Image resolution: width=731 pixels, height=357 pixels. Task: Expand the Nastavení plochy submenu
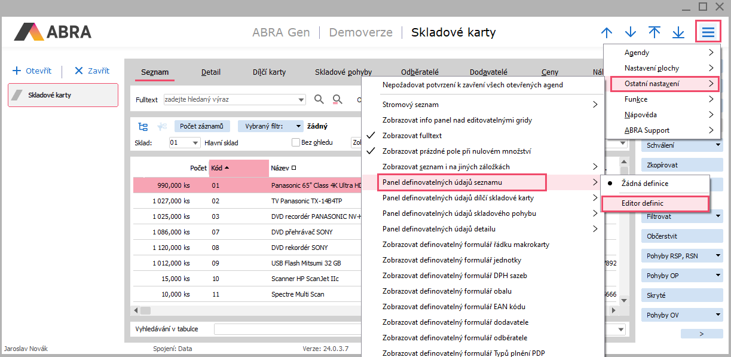(x=663, y=68)
